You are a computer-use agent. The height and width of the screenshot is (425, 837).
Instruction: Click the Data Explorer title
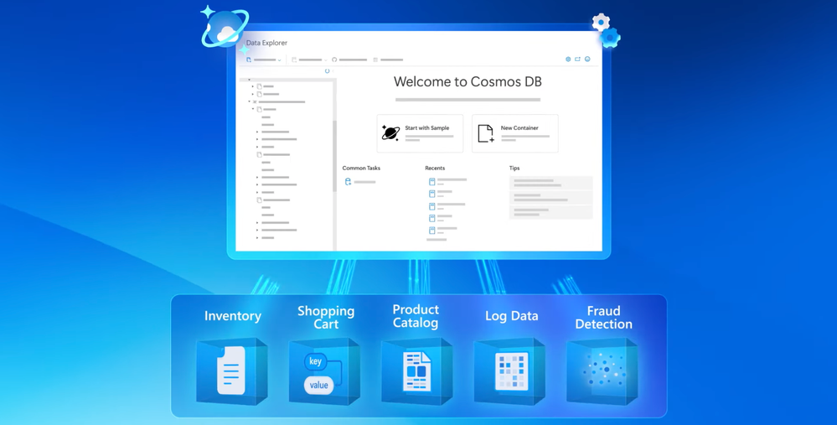pyautogui.click(x=266, y=43)
